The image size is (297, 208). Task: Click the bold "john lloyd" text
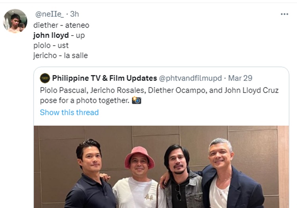51,35
